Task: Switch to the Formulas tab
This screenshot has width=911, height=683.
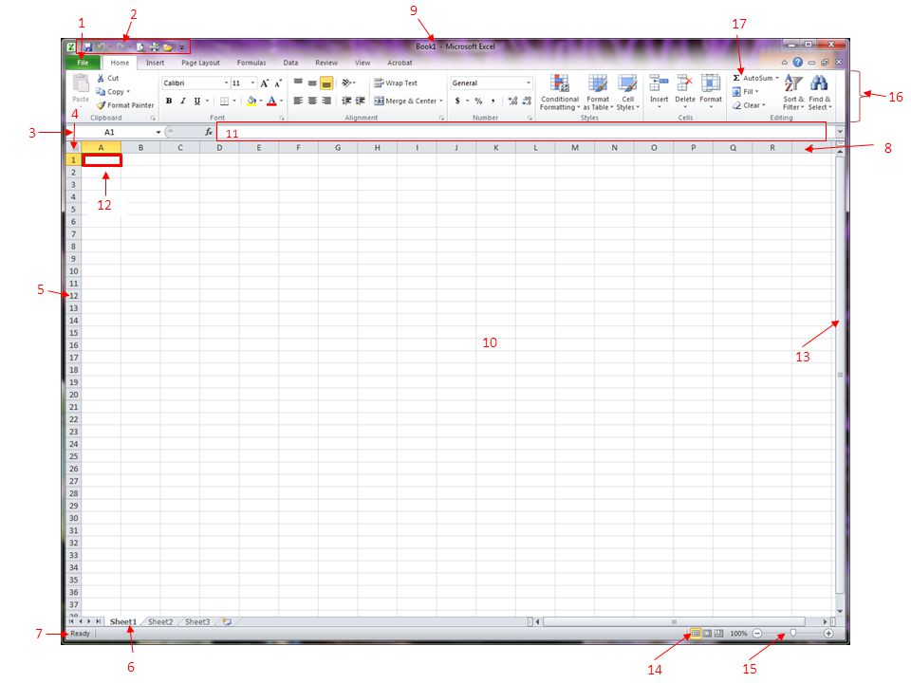Action: (251, 63)
